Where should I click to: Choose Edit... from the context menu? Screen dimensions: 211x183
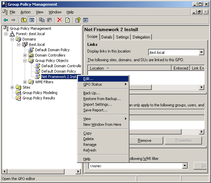[x=103, y=79]
